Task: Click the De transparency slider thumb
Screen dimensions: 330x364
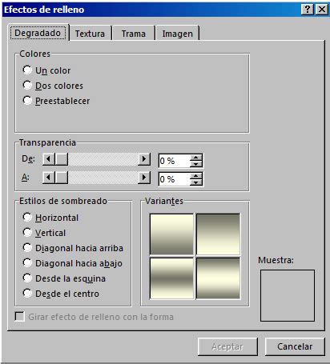Action: pyautogui.click(x=62, y=159)
